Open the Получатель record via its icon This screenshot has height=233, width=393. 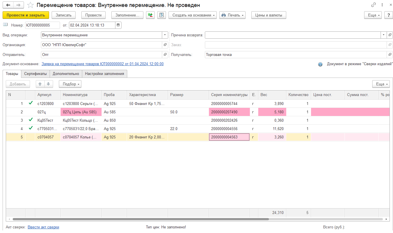coord(390,55)
